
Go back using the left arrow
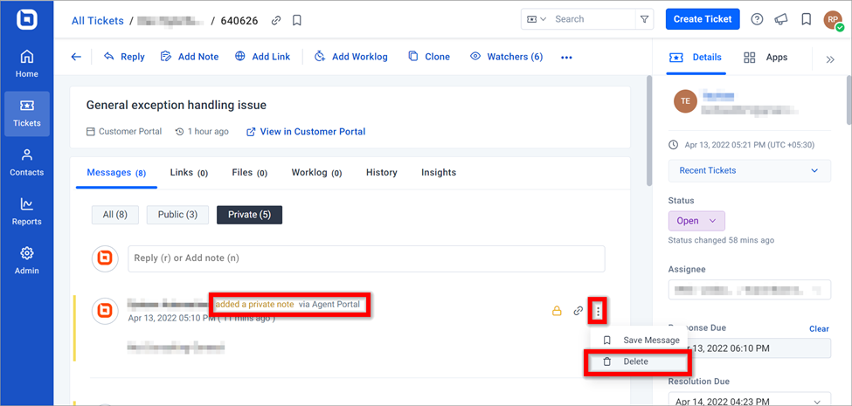pos(76,57)
